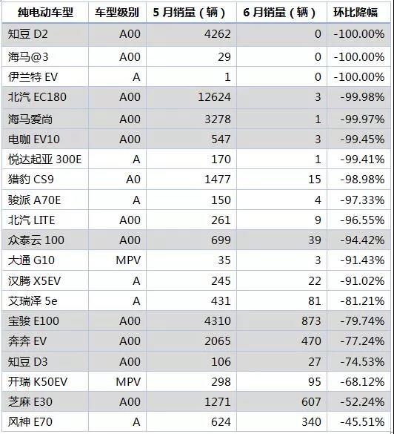Select the 宝骏 E100 model cell

45,321
